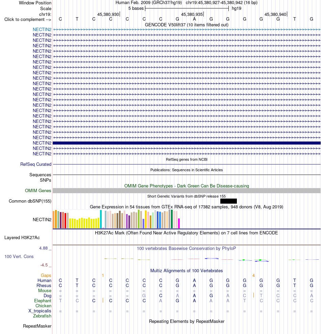Viewport: 321px width, 334px height.
Task: Click the '5 bases' scale bar
Action: click(x=187, y=8)
